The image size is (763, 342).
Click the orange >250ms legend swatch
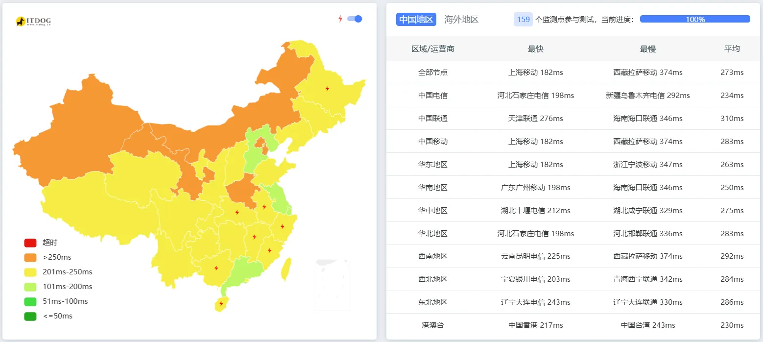click(29, 257)
